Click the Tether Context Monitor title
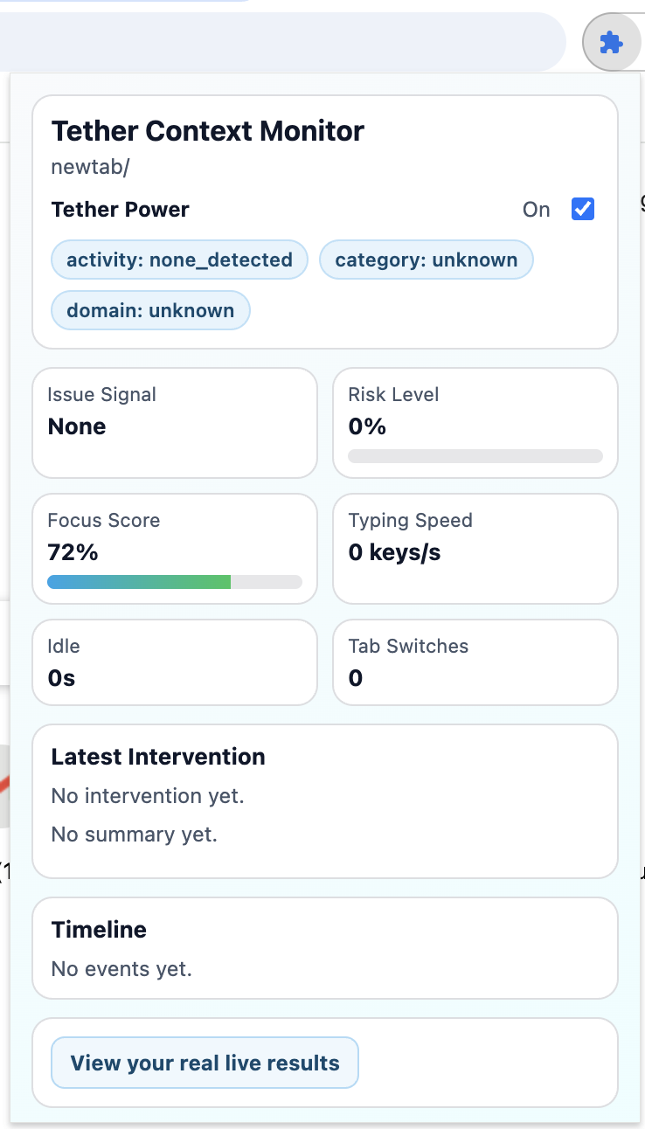The width and height of the screenshot is (645, 1129). click(207, 131)
